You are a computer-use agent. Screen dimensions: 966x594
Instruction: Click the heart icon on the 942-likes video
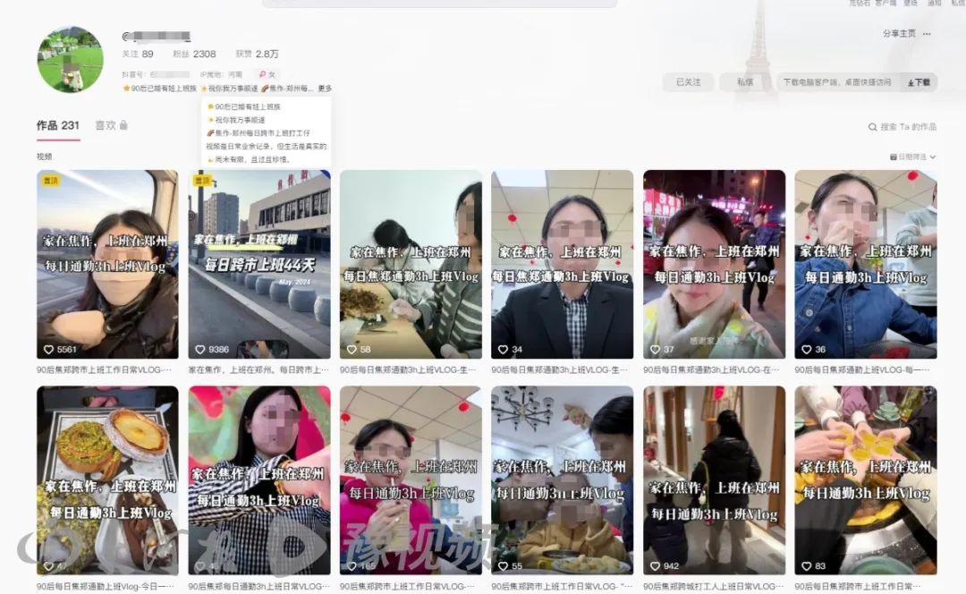(655, 565)
